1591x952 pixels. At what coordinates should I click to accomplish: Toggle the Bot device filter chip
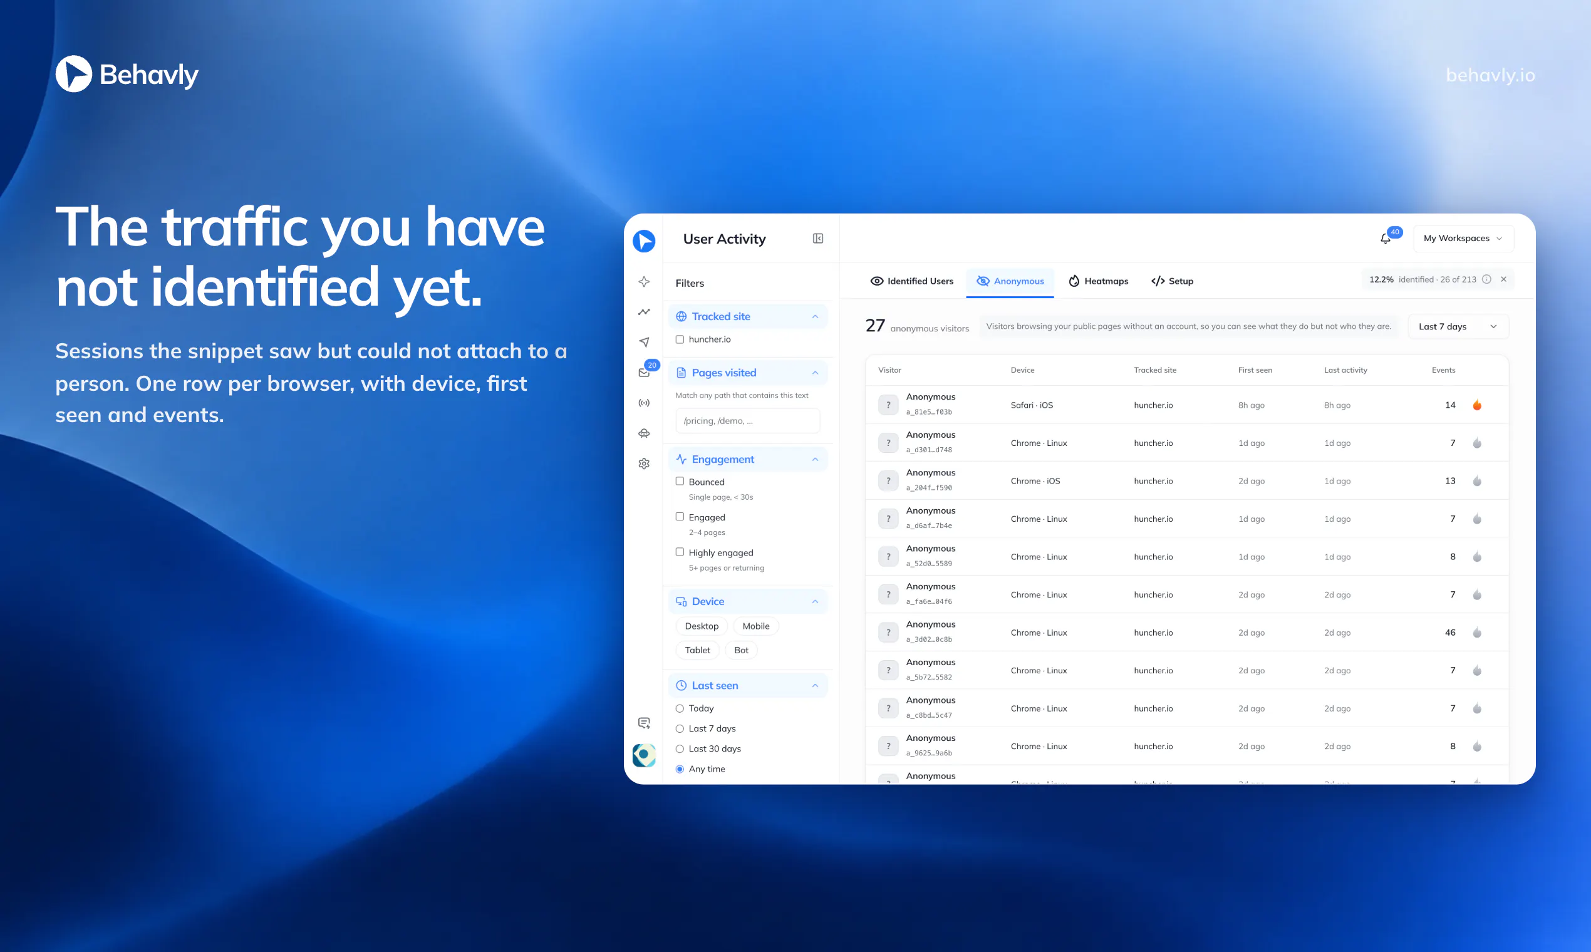tap(741, 650)
